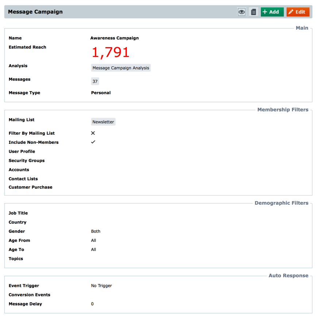Click the Message Campaign page title
The image size is (316, 316).
pos(35,12)
